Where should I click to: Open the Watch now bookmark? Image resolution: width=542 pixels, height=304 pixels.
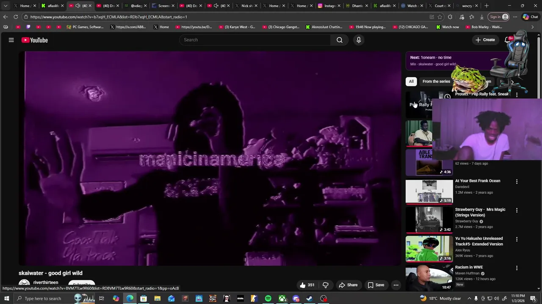[447, 27]
